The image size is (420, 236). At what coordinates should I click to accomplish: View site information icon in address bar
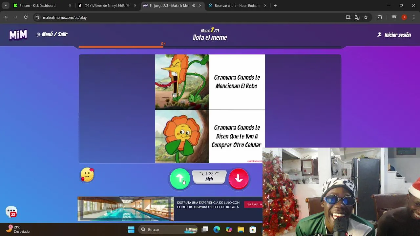click(x=37, y=17)
